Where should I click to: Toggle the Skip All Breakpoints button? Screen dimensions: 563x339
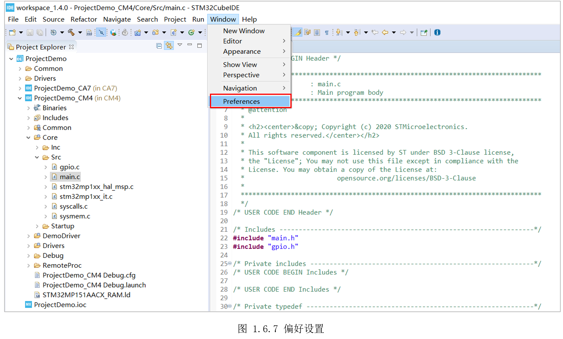[x=101, y=33]
